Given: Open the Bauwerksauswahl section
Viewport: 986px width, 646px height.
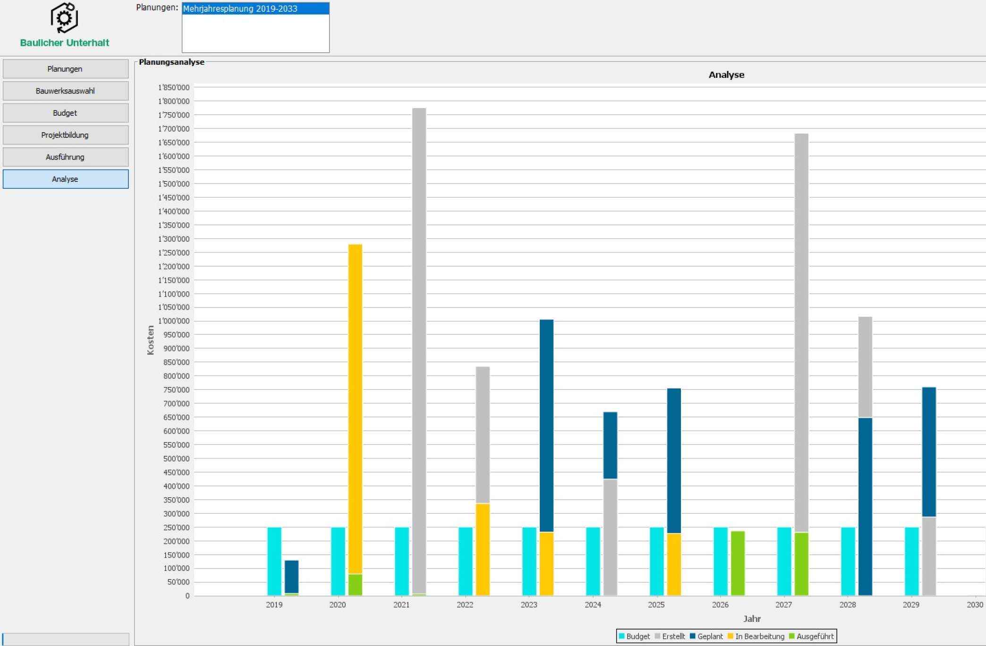Looking at the screenshot, I should point(66,91).
